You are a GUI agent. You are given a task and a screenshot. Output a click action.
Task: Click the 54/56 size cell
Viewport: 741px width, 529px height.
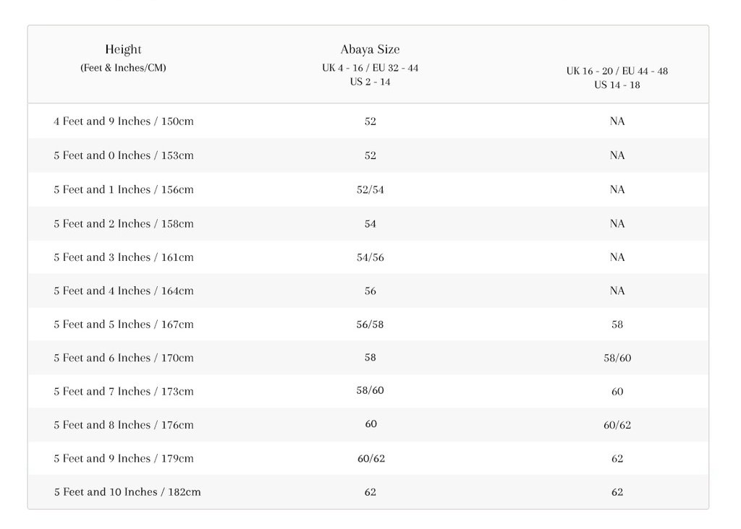(x=370, y=257)
